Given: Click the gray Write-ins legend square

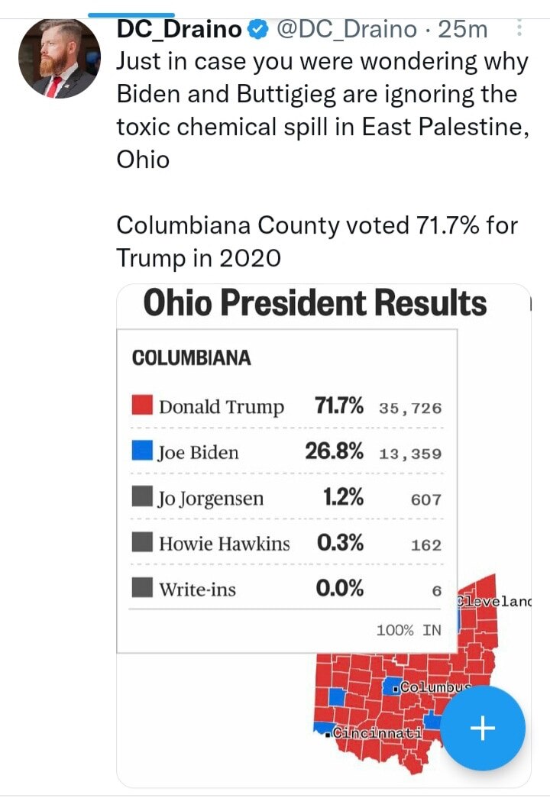Looking at the screenshot, I should (x=143, y=588).
